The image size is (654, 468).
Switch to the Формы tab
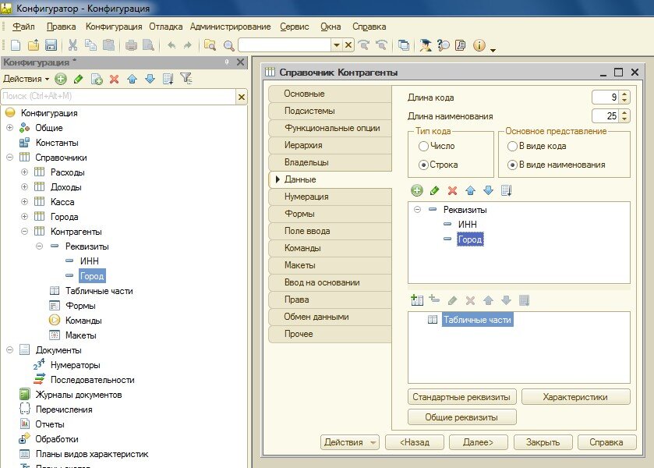(330, 214)
